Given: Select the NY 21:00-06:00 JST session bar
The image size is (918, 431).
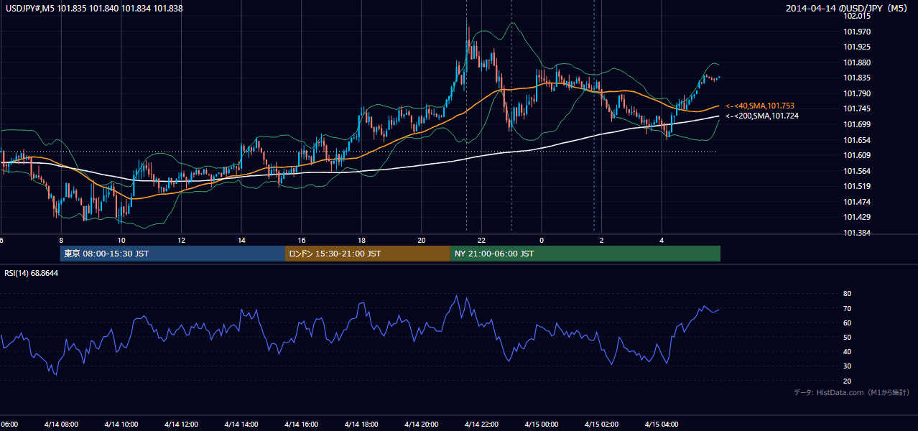Looking at the screenshot, I should pos(585,254).
